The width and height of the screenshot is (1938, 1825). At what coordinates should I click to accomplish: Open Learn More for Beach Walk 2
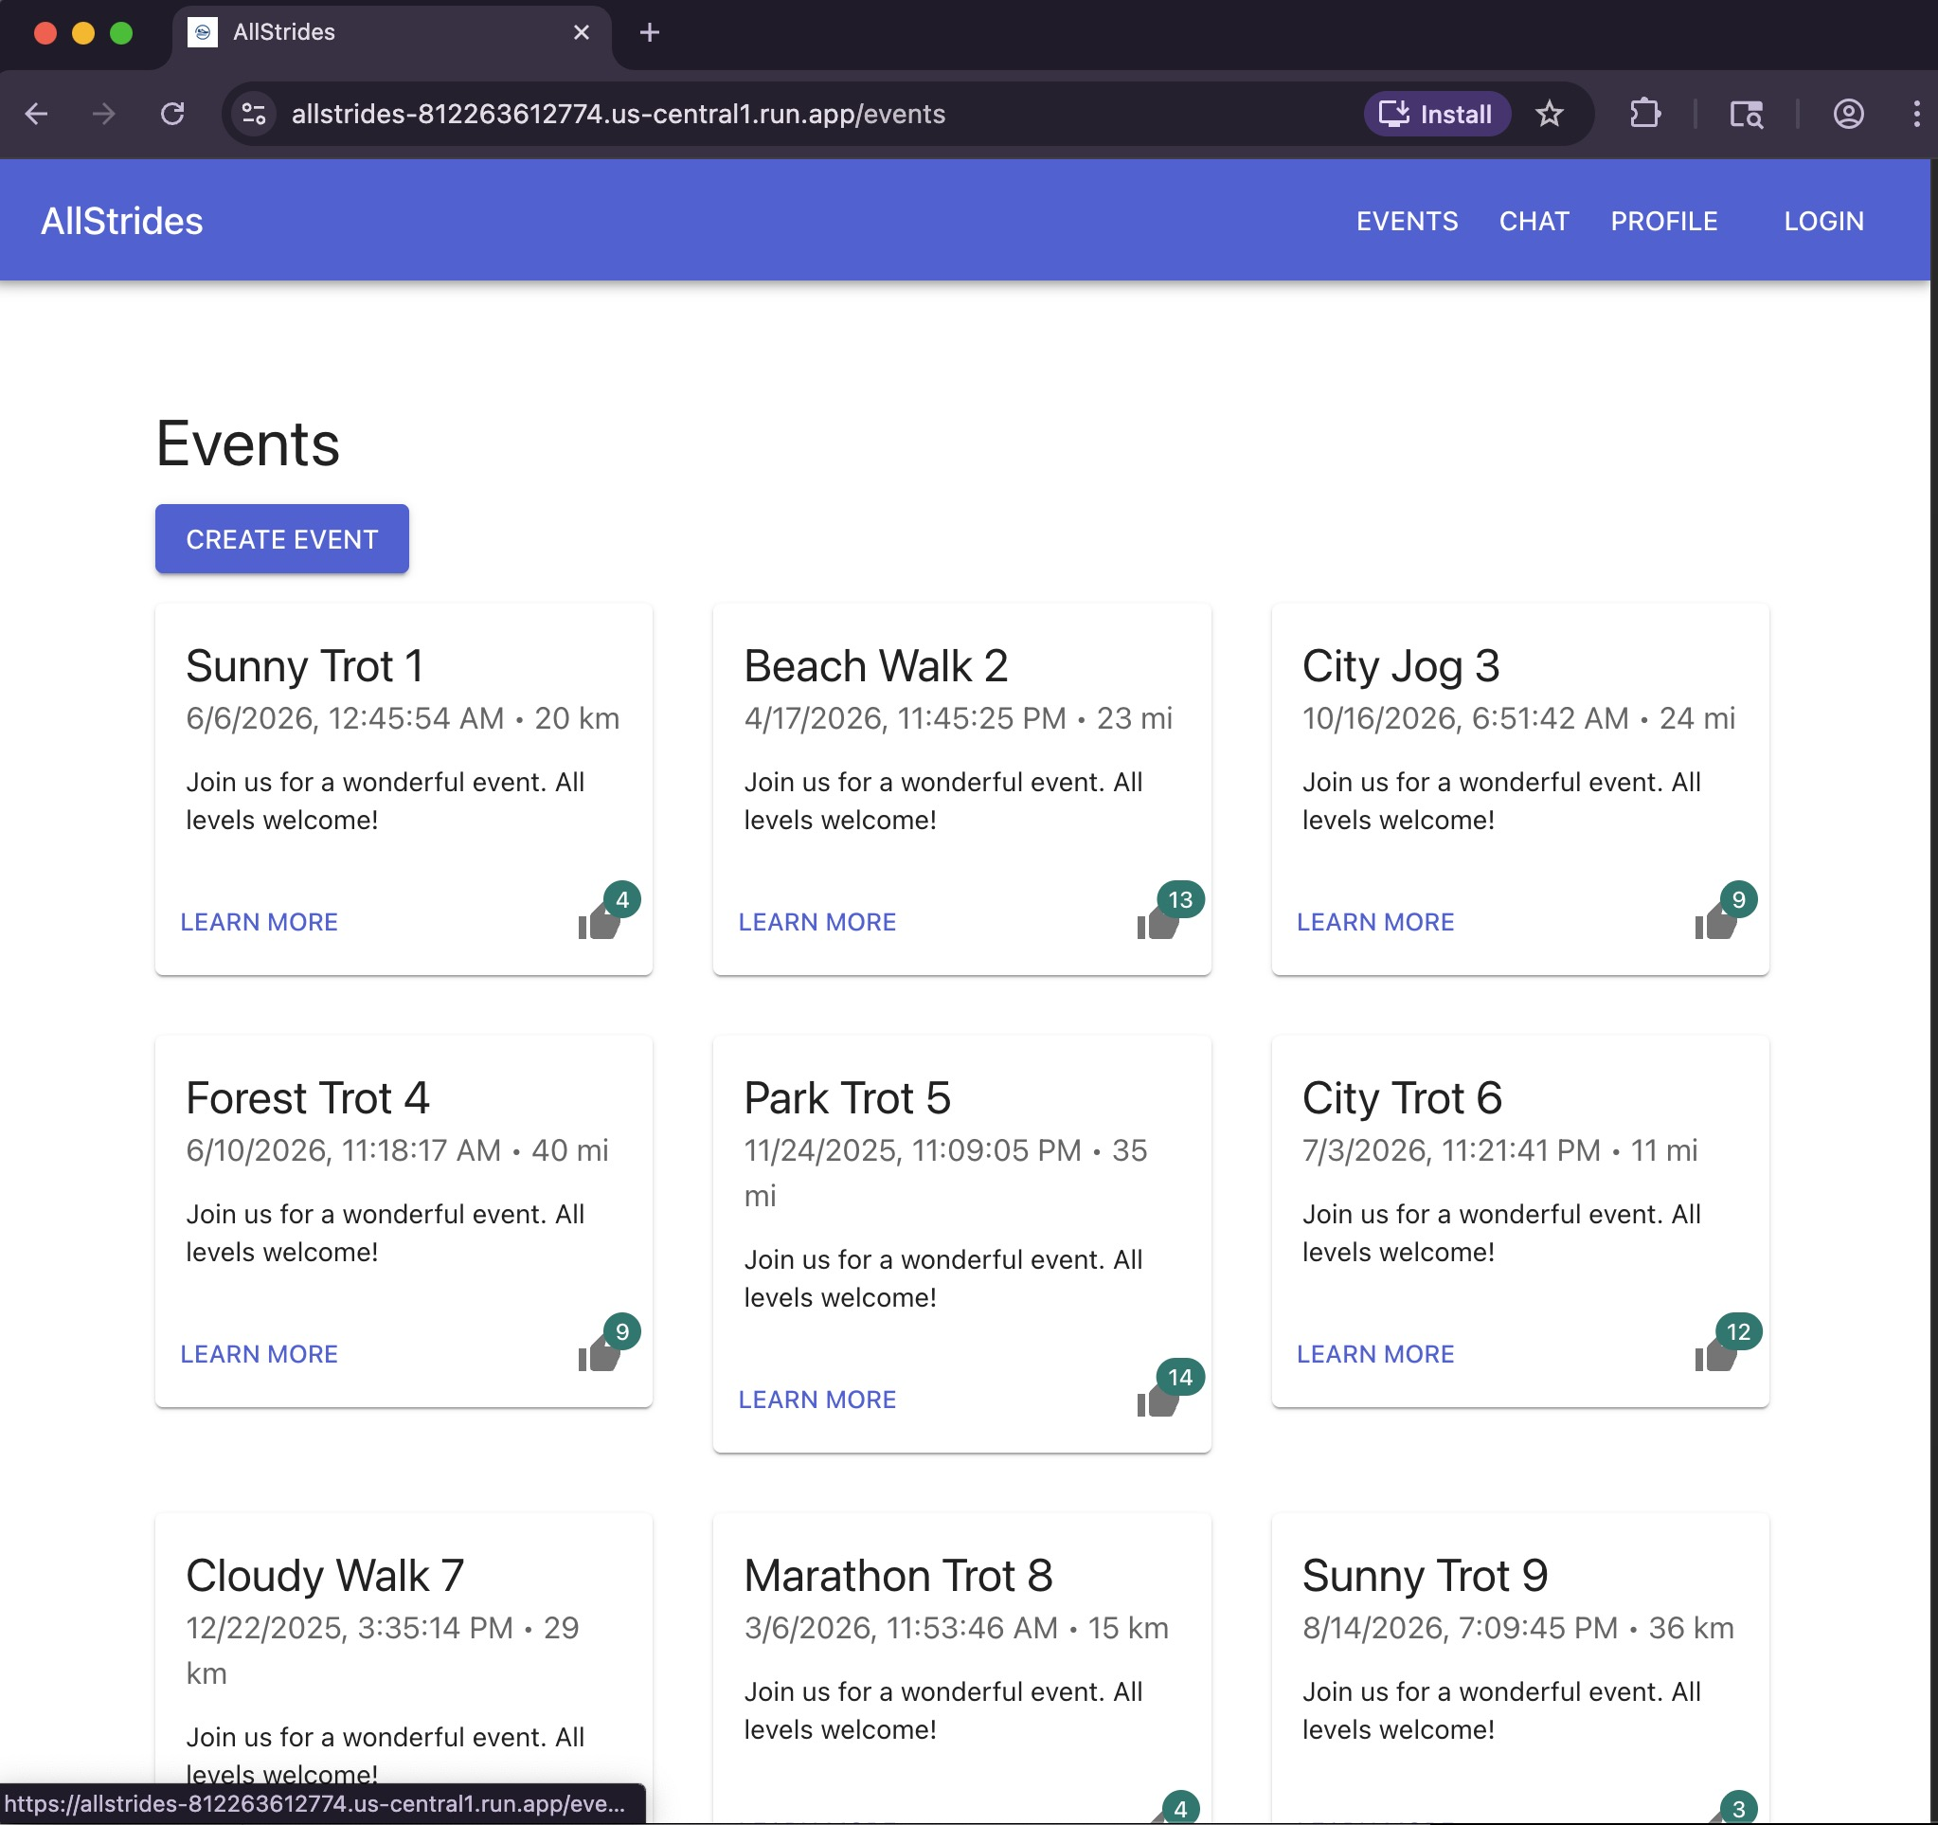tap(816, 922)
